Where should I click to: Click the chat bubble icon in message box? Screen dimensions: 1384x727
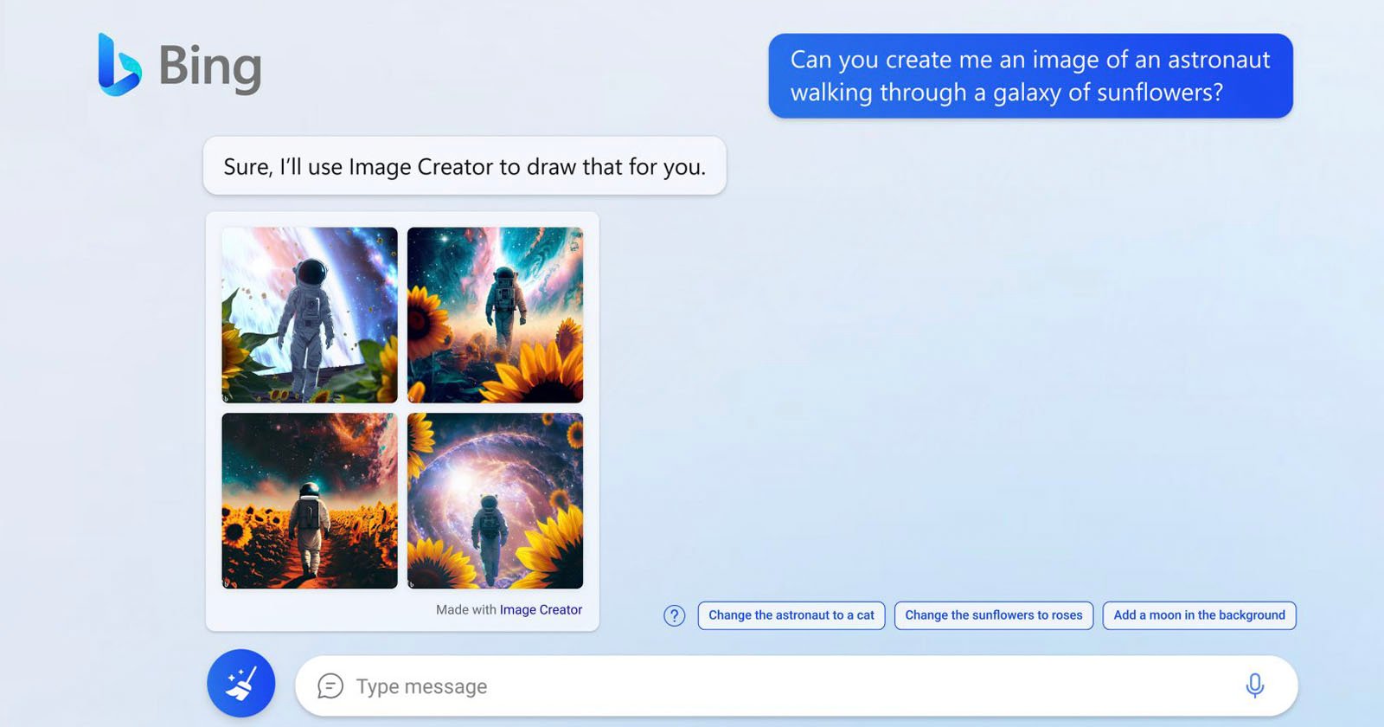point(330,686)
